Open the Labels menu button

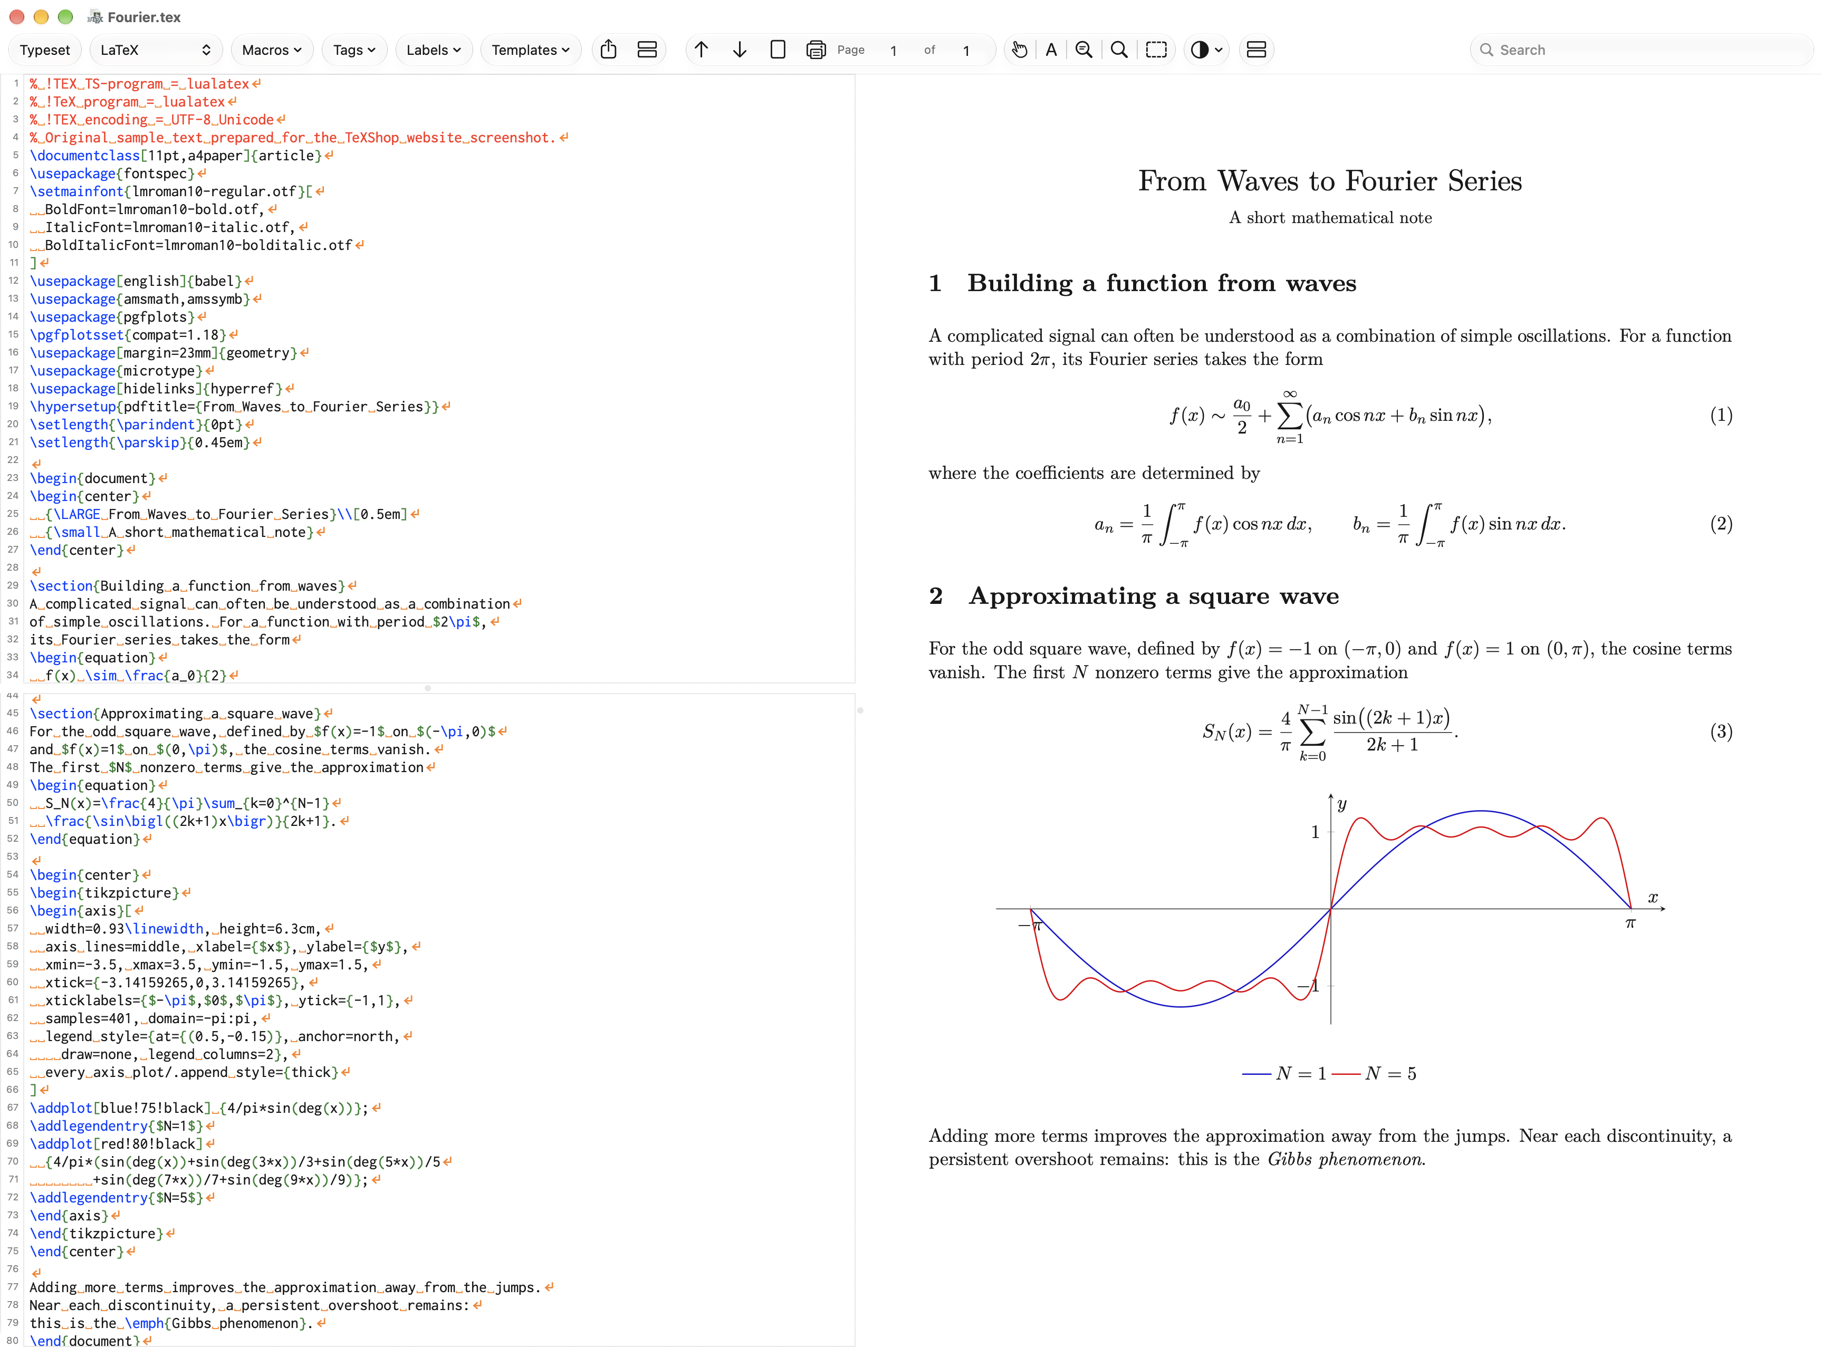click(434, 50)
